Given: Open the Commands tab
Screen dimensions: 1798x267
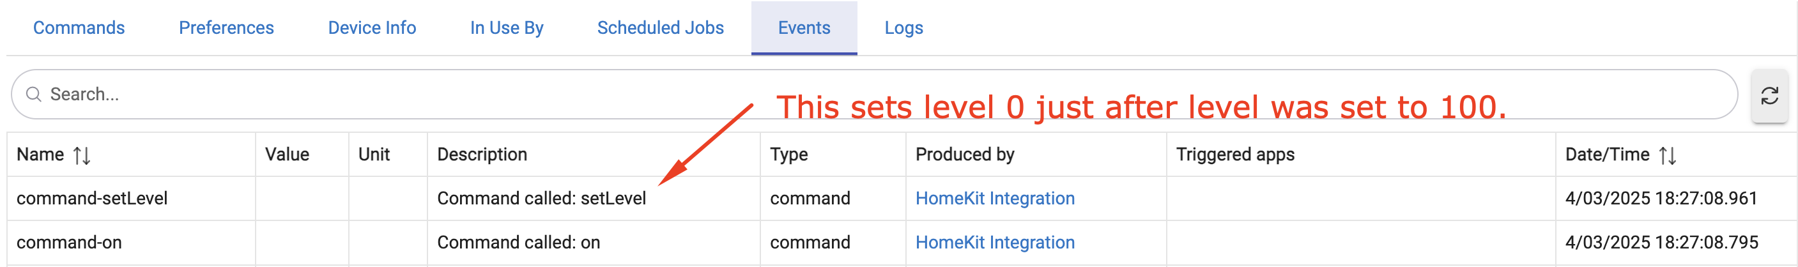Looking at the screenshot, I should [x=79, y=28].
